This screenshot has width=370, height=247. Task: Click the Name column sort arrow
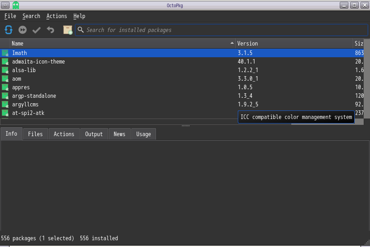click(x=232, y=43)
